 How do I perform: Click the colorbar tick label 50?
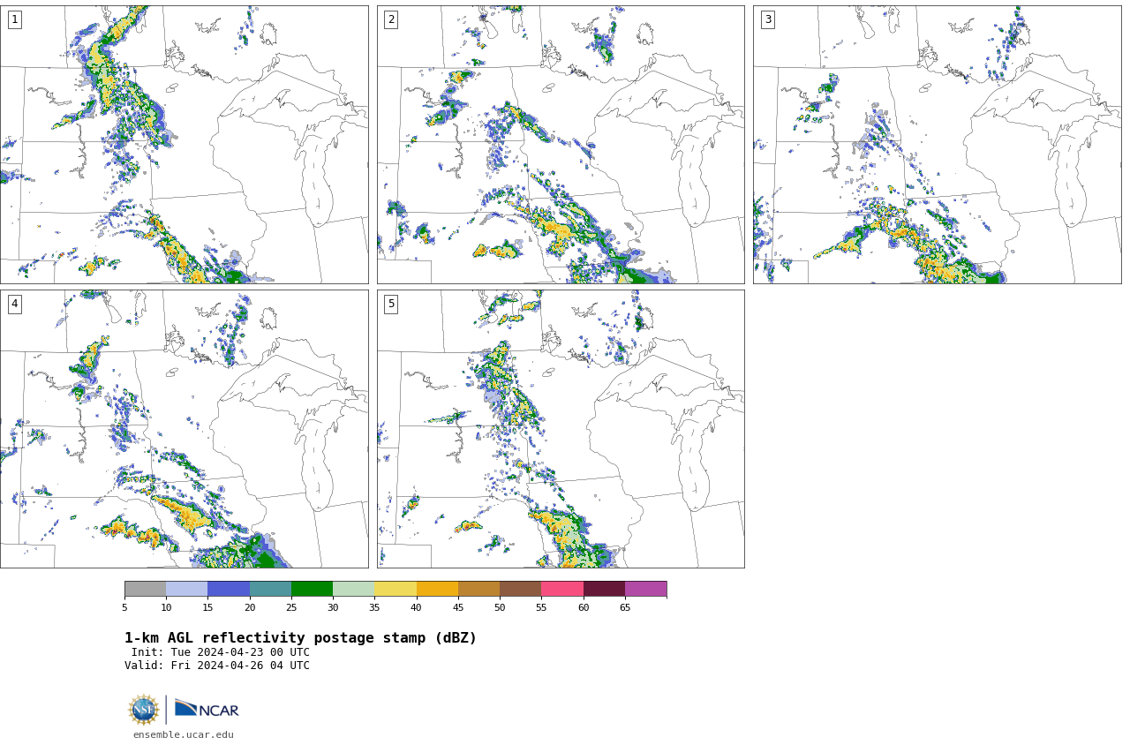[500, 607]
